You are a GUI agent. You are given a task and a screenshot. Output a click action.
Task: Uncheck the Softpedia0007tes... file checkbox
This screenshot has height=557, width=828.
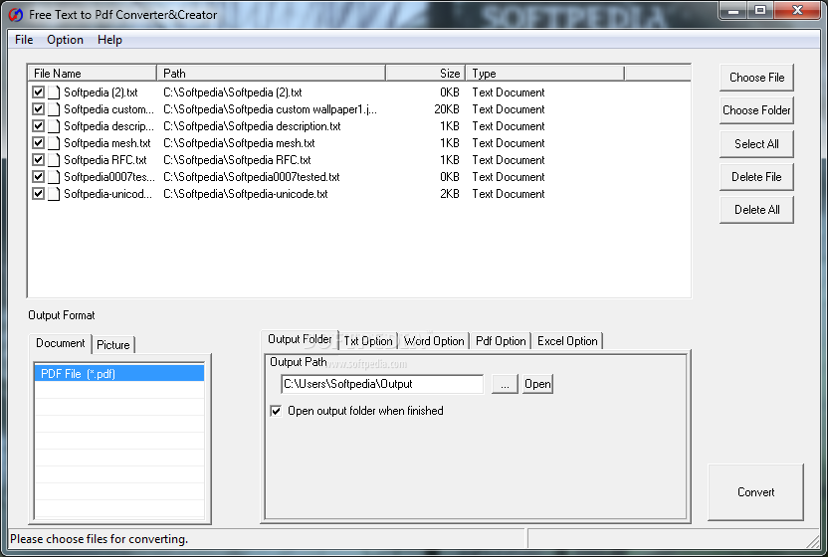pyautogui.click(x=38, y=177)
